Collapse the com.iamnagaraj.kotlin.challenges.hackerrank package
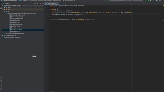164x92 pixels. click(x=6, y=13)
